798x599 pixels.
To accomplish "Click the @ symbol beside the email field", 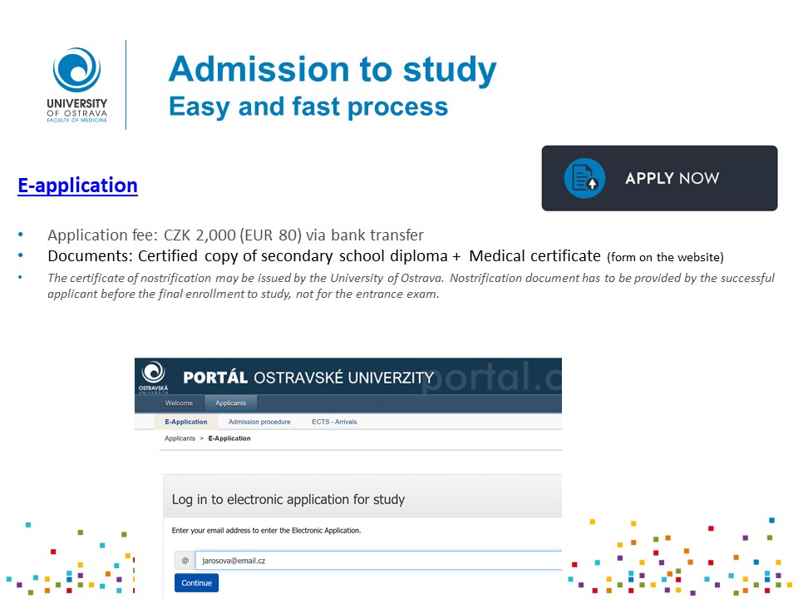I will point(185,561).
